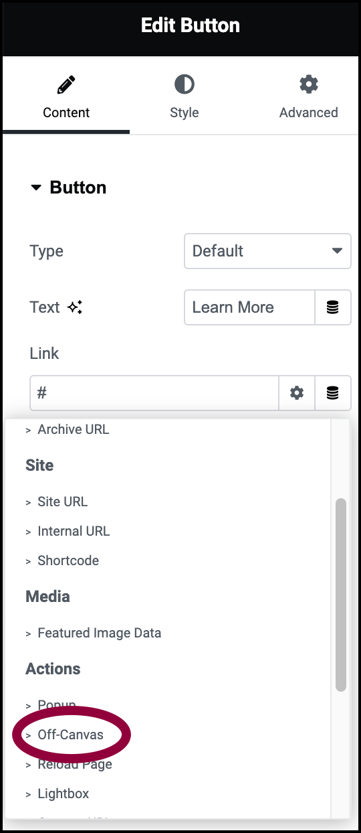Open link options gear icon

coord(297,393)
